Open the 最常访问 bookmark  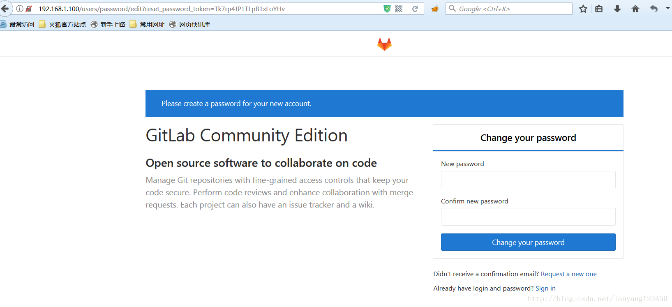click(18, 25)
